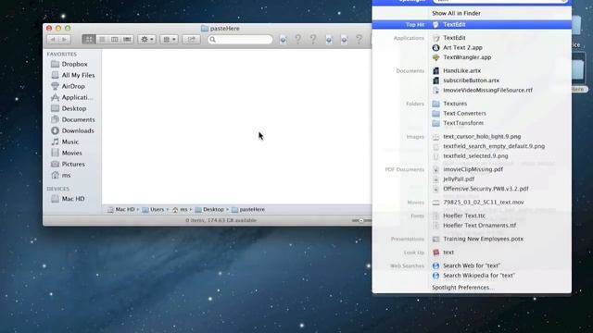Open Movies in the Finder sidebar

click(x=72, y=153)
